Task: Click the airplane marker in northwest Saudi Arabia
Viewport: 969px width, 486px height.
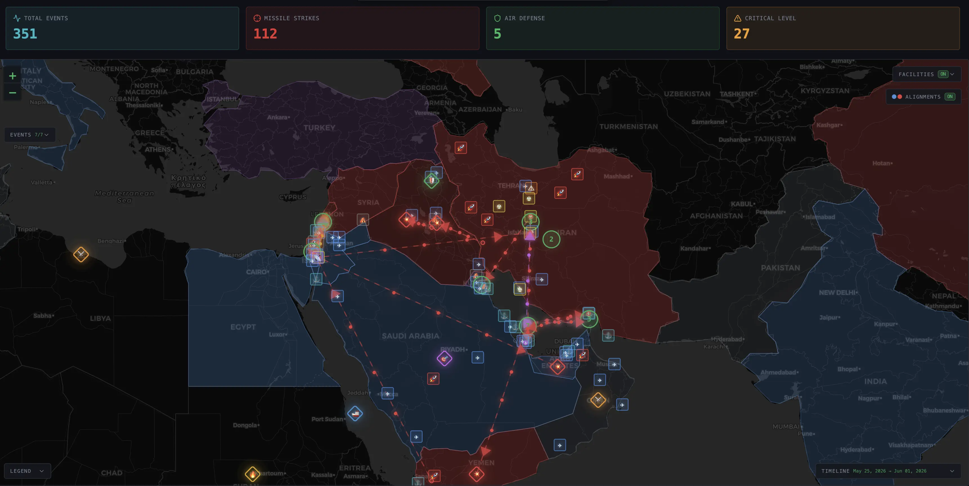Action: click(337, 296)
